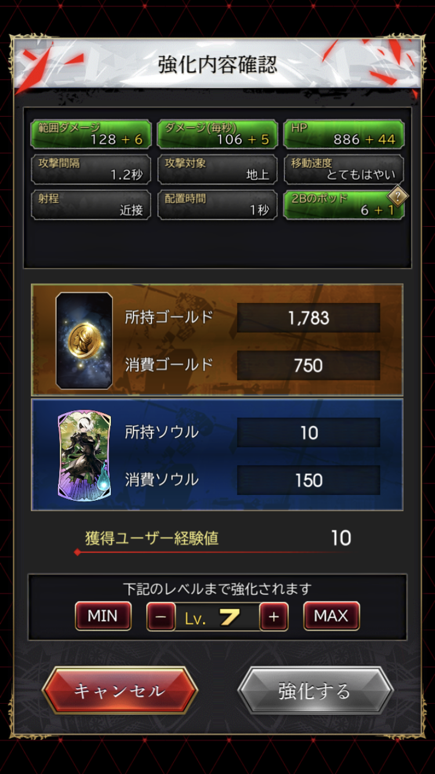Screen dimensions: 435x774
Task: Select the HP stat panel
Action: coord(344,134)
